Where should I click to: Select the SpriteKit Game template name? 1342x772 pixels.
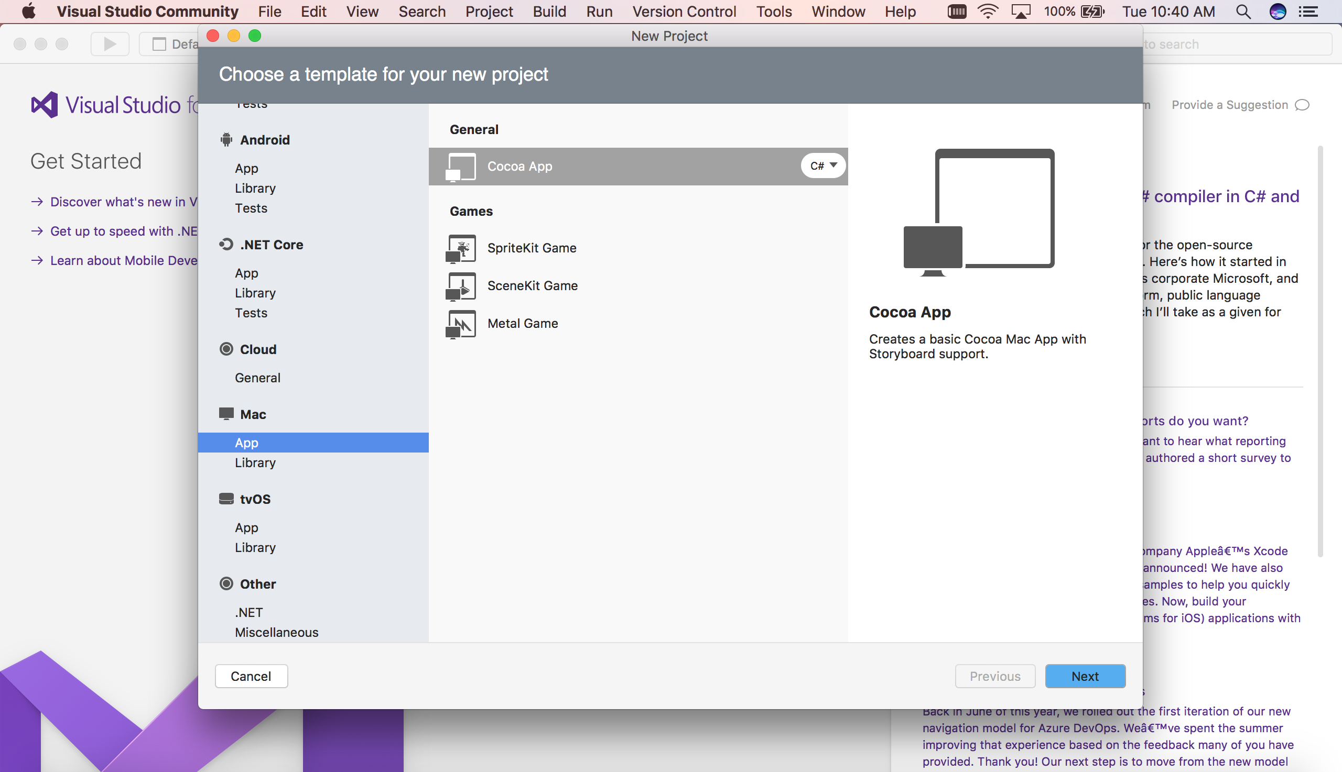tap(532, 248)
